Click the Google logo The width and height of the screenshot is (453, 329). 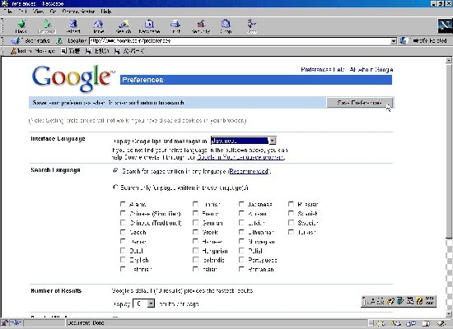(x=72, y=78)
